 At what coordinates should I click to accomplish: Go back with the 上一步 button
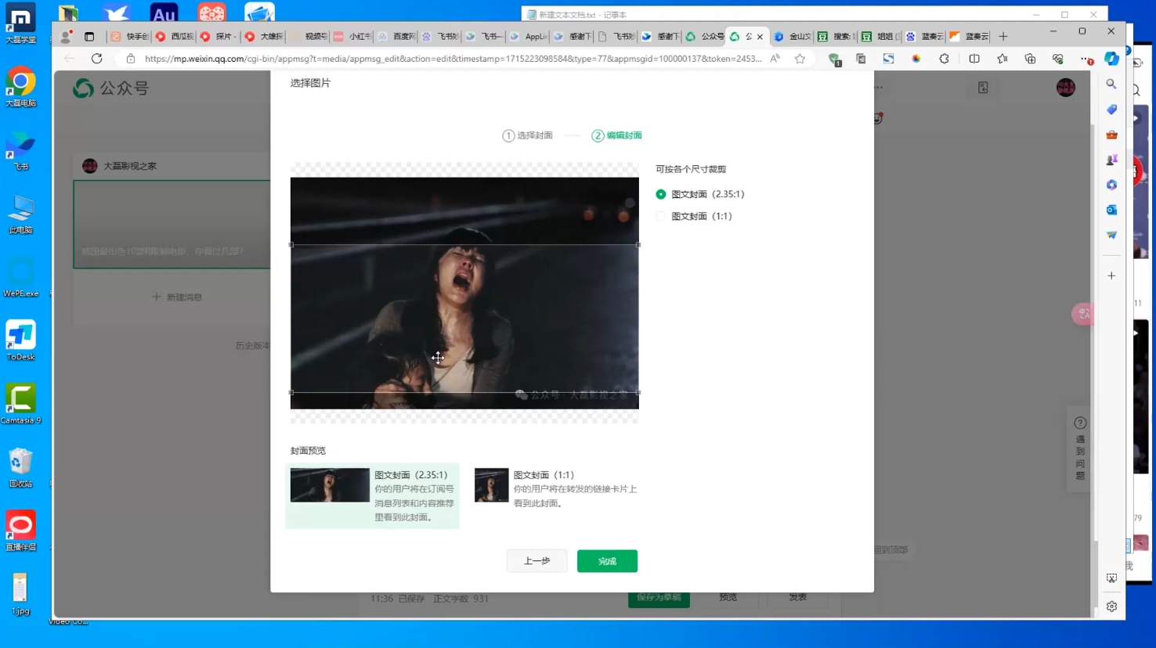pos(536,560)
